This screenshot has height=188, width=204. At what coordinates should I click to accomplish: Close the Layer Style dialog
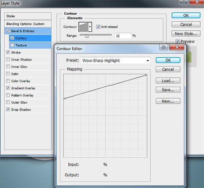197,2
